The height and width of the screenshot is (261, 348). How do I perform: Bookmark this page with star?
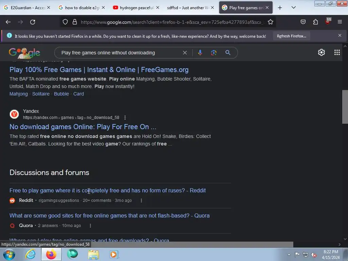(x=270, y=22)
